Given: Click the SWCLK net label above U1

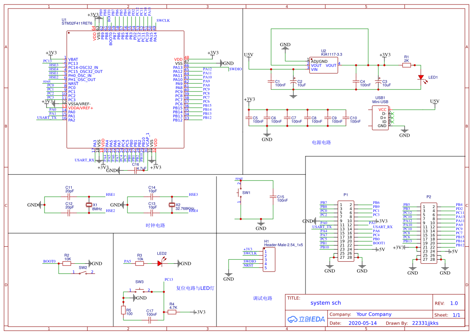Looking at the screenshot, I should pyautogui.click(x=163, y=21).
